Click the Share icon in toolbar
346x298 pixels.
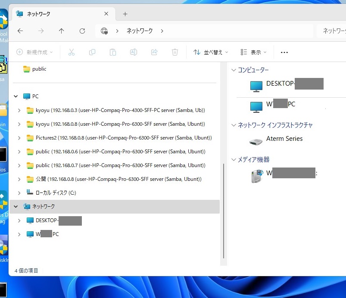(x=154, y=52)
